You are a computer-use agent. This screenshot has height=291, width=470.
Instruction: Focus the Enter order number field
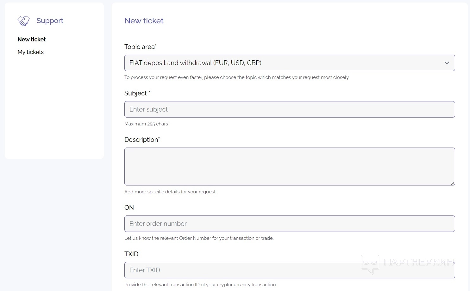(x=289, y=224)
